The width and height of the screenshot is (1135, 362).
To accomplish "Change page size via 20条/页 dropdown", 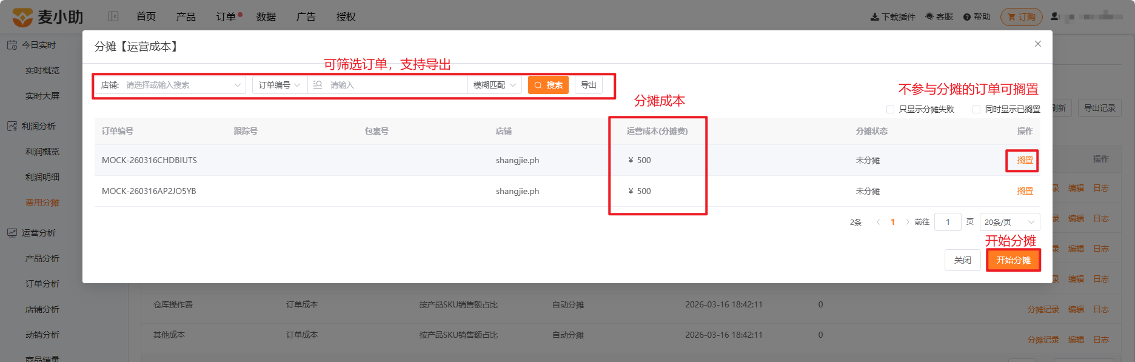I will pos(1010,222).
